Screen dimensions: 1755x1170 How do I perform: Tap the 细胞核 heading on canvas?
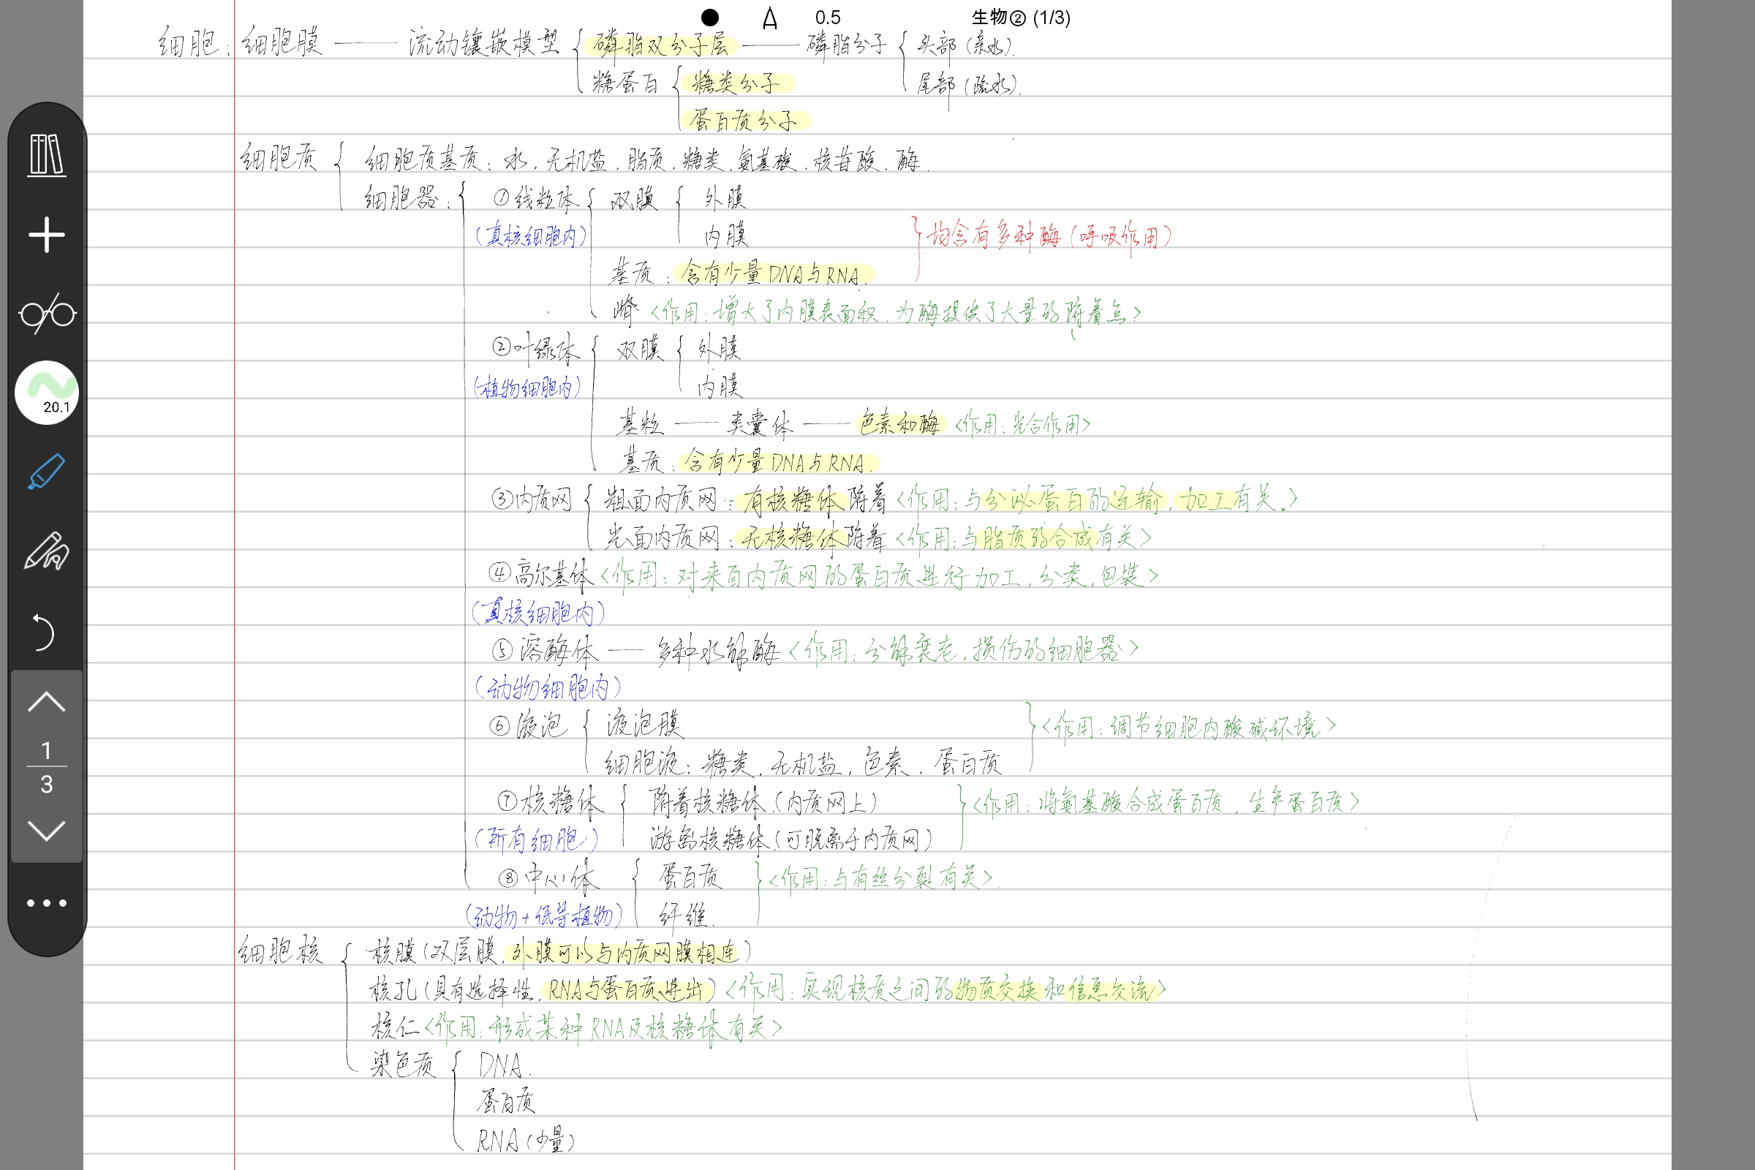point(281,952)
